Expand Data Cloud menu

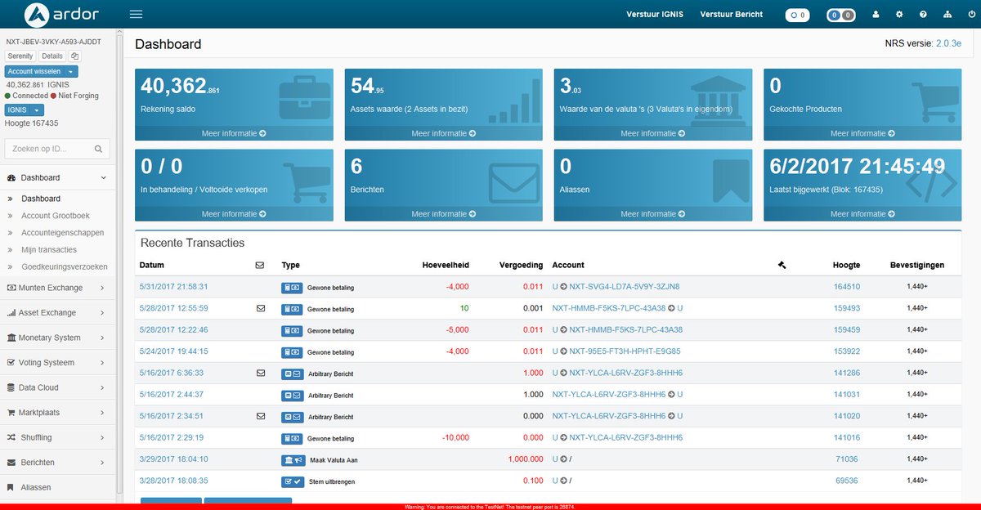click(x=58, y=387)
